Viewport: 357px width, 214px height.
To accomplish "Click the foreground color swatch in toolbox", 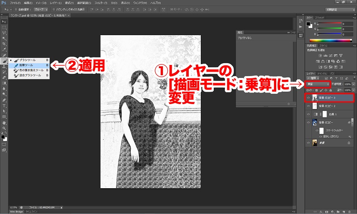I will tap(3, 137).
